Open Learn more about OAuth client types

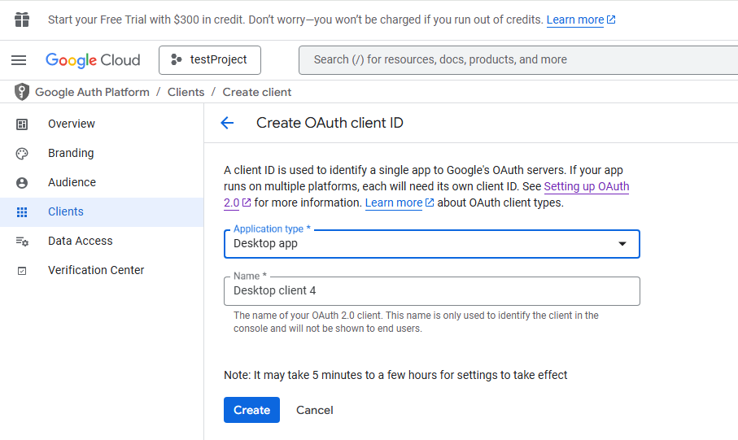pos(400,203)
